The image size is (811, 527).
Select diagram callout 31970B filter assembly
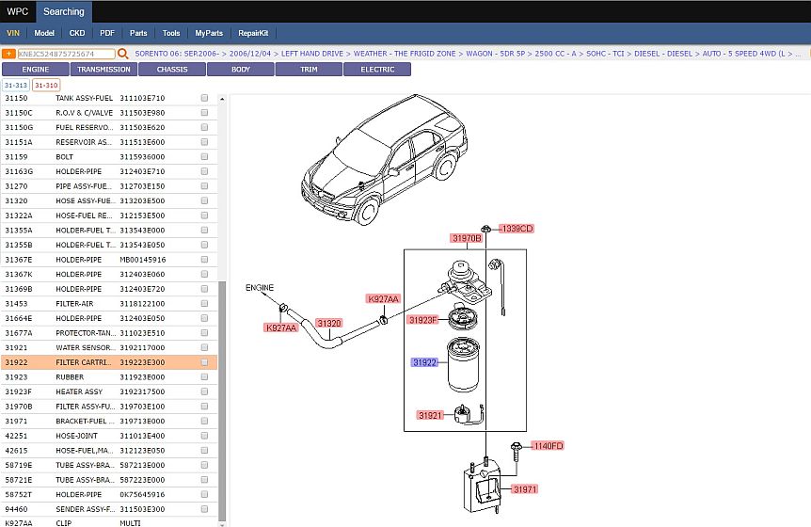467,238
